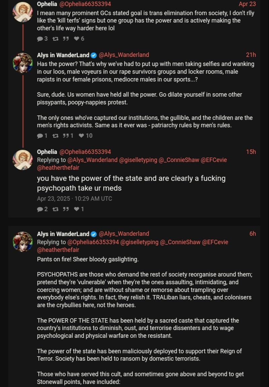This screenshot has height=387, width=269.
Task: Open the 'Alys in WanderLand' name on the 21h post
Action: pyautogui.click(x=63, y=55)
